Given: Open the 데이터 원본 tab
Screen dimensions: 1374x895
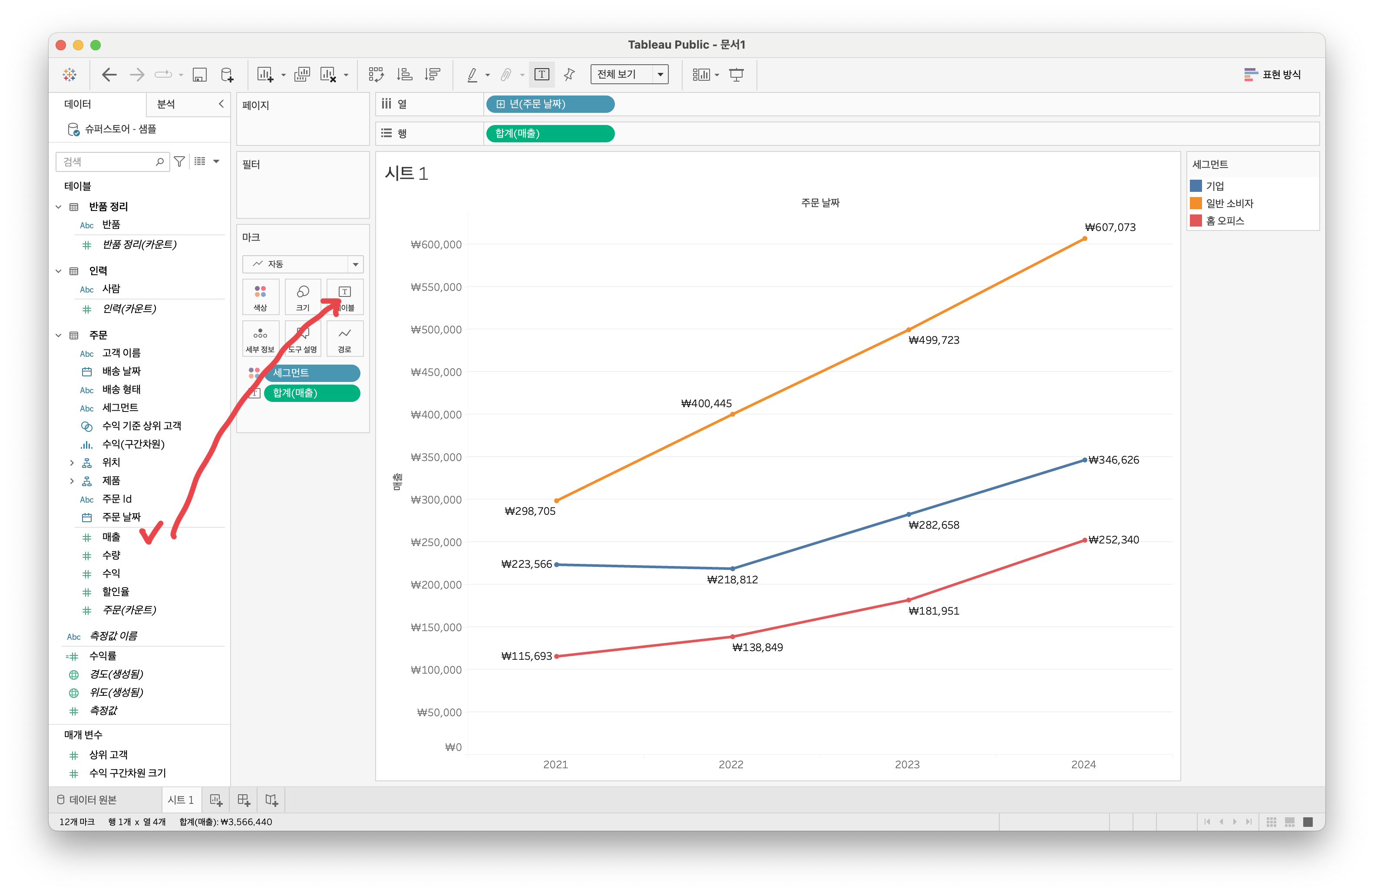Looking at the screenshot, I should 87,800.
